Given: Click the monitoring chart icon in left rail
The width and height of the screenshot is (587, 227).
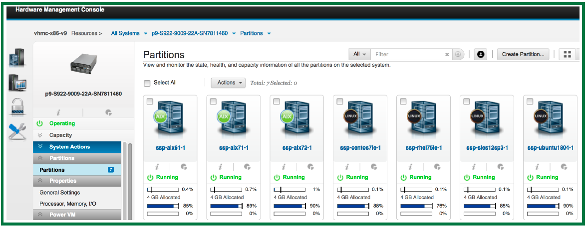Looking at the screenshot, I should (17, 82).
